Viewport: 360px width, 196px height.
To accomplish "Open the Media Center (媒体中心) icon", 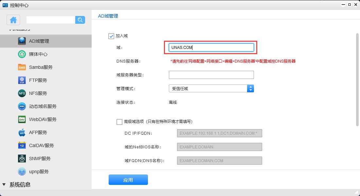I will click(22, 54).
